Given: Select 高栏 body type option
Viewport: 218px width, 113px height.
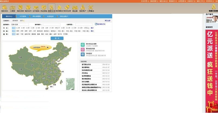Looking at the screenshot, I should 18,34.
